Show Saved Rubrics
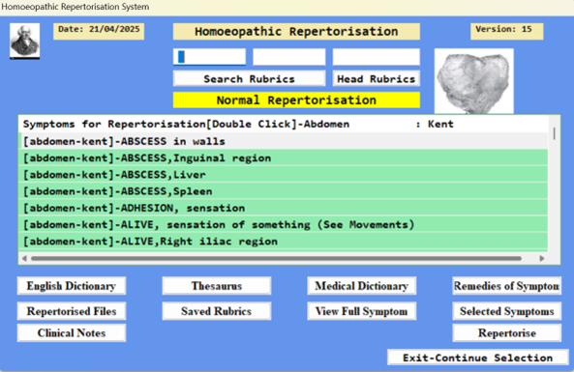The image size is (574, 372). [217, 311]
